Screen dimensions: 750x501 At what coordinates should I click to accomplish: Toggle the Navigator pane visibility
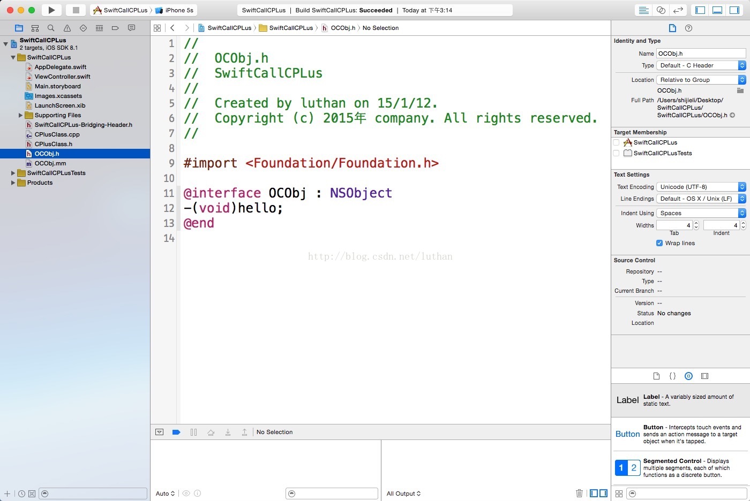[x=700, y=10]
